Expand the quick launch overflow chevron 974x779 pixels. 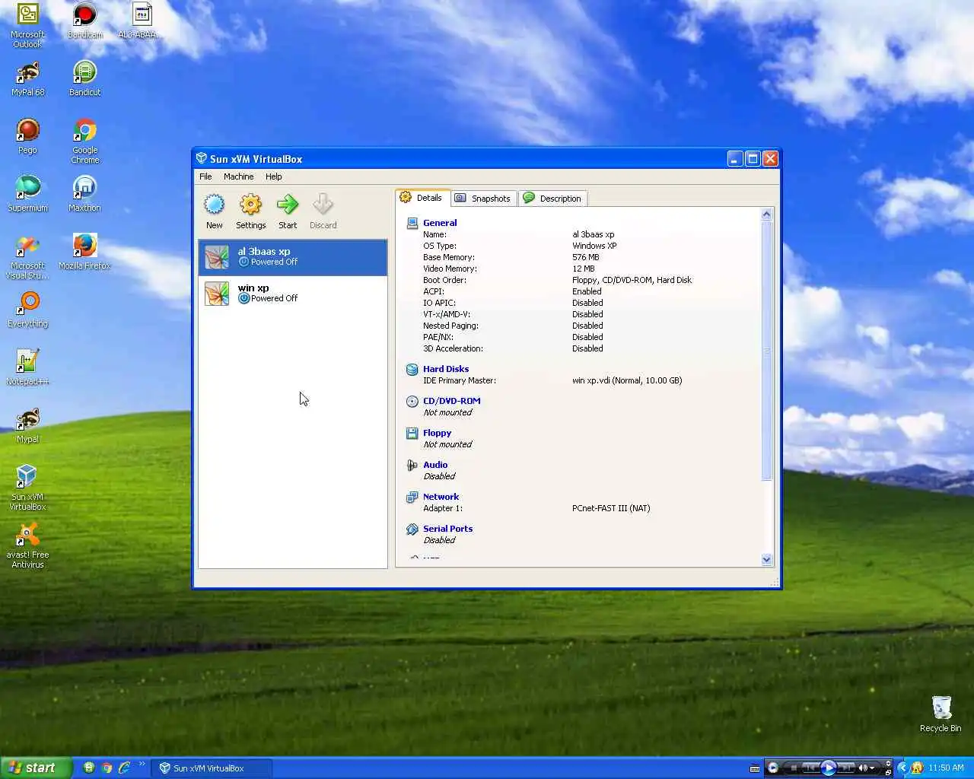click(142, 764)
